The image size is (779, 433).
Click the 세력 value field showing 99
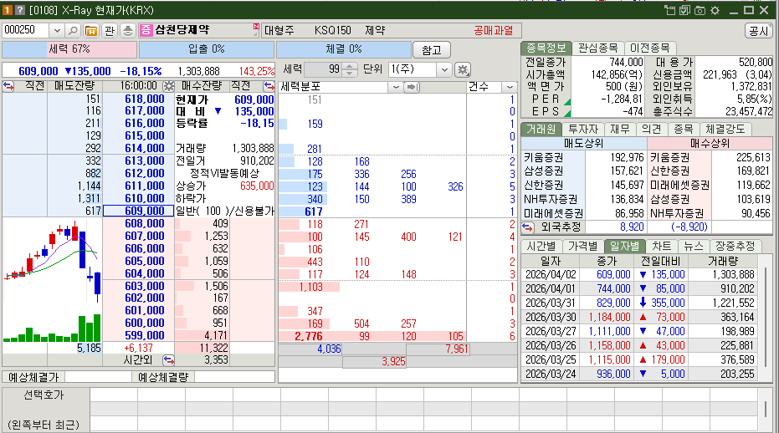coord(324,69)
